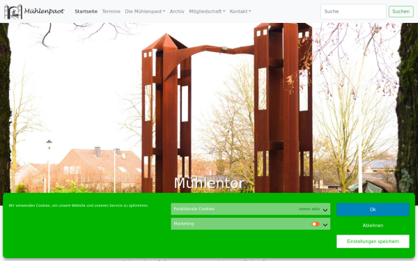Viewport: 418px width, 261px height.
Task: Click the Immer aktiv status text
Action: click(309, 209)
